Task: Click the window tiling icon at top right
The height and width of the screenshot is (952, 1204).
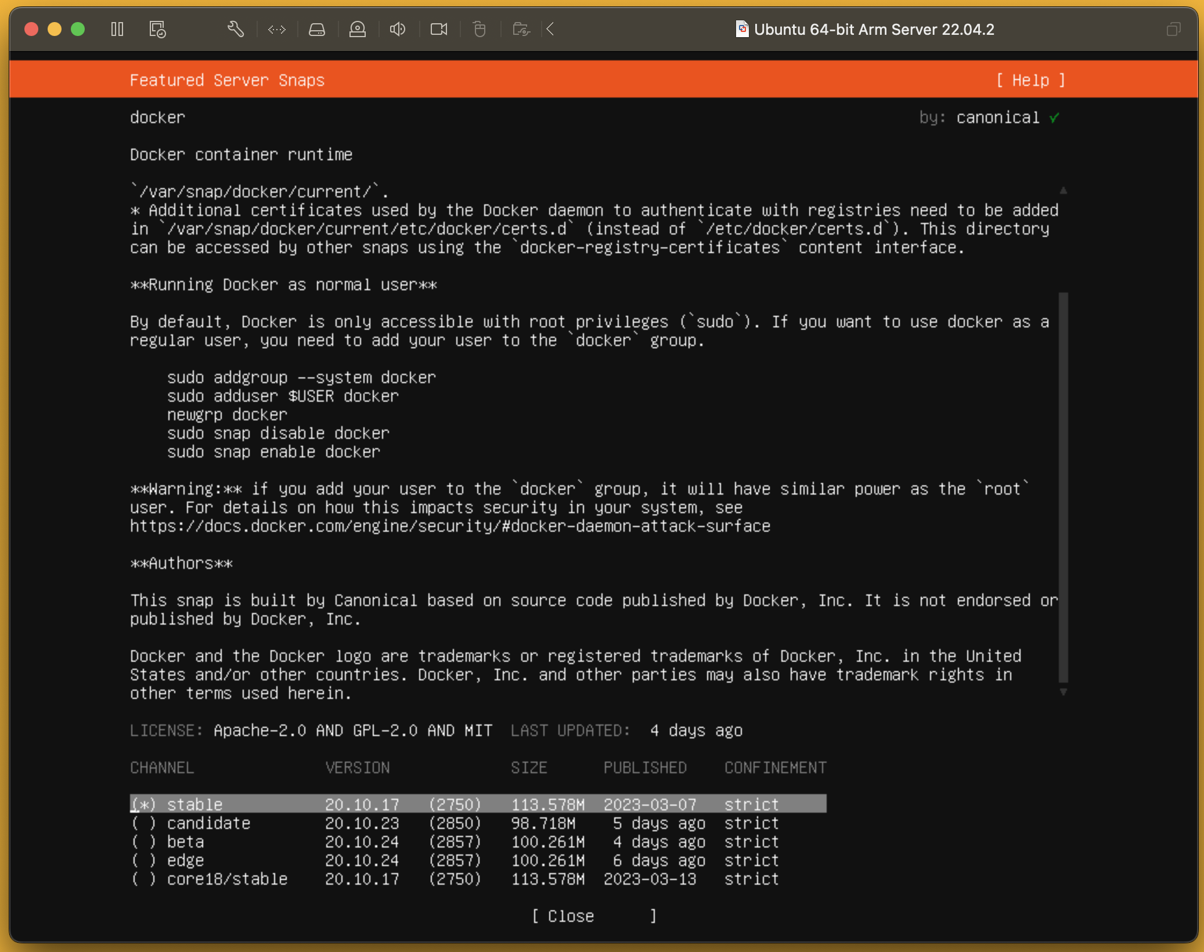Action: click(1173, 29)
